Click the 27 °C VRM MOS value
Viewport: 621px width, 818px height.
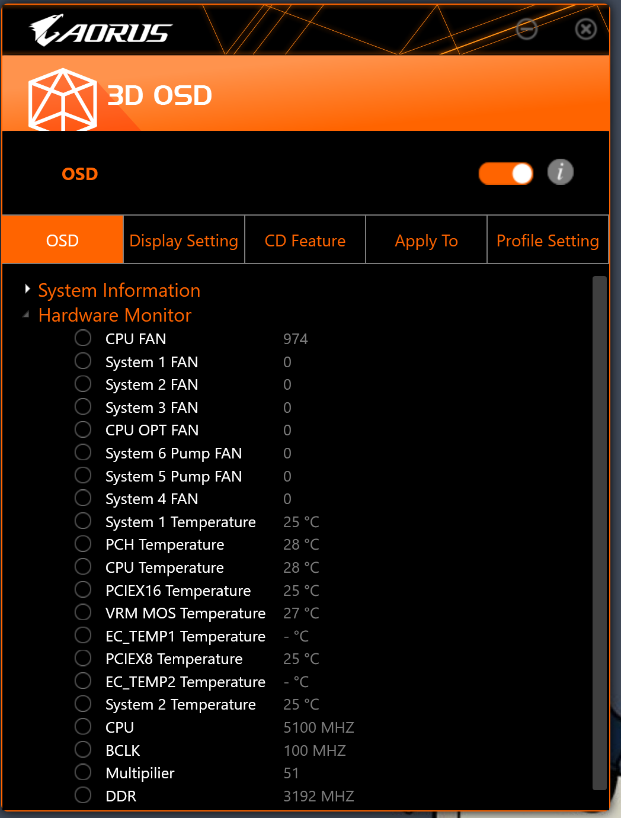pos(301,613)
